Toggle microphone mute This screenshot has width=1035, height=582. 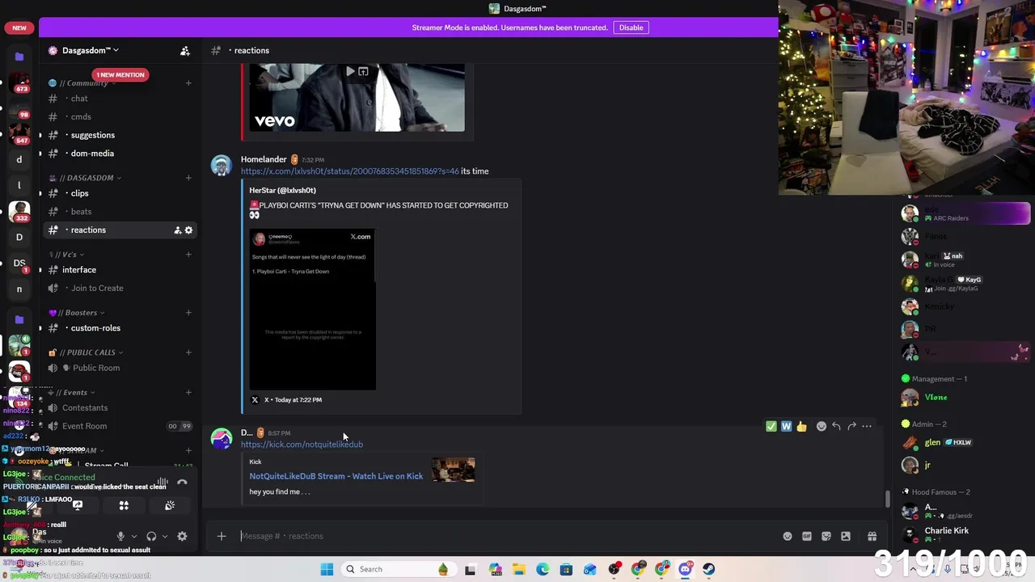click(x=120, y=536)
